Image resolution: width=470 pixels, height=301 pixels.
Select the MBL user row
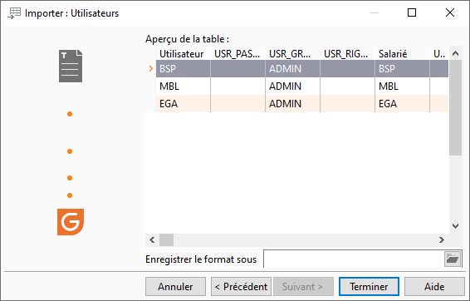point(302,86)
